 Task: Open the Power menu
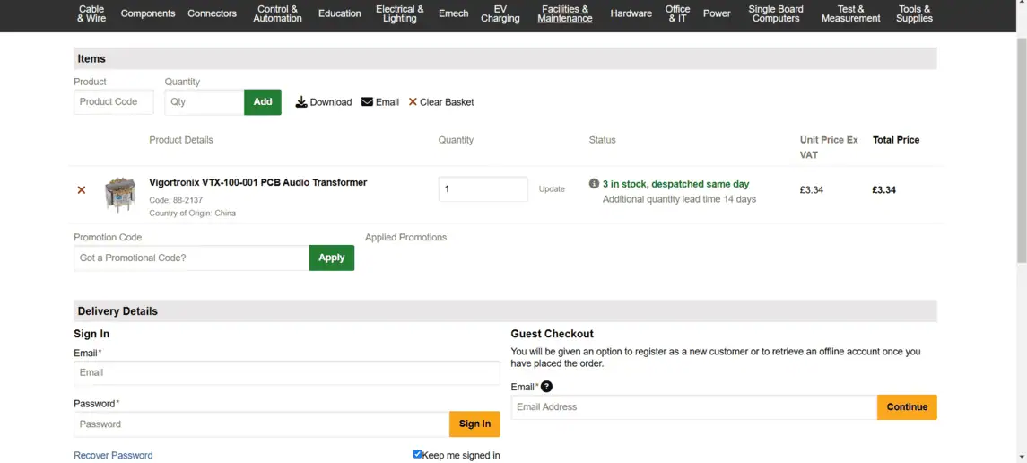[x=717, y=13]
